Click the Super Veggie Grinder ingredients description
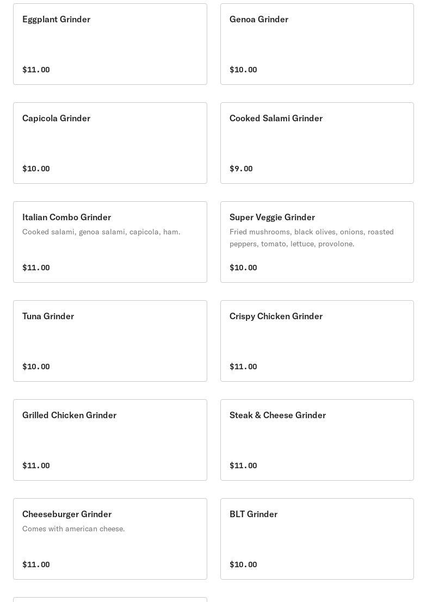Image resolution: width=427 pixels, height=602 pixels. click(x=312, y=238)
